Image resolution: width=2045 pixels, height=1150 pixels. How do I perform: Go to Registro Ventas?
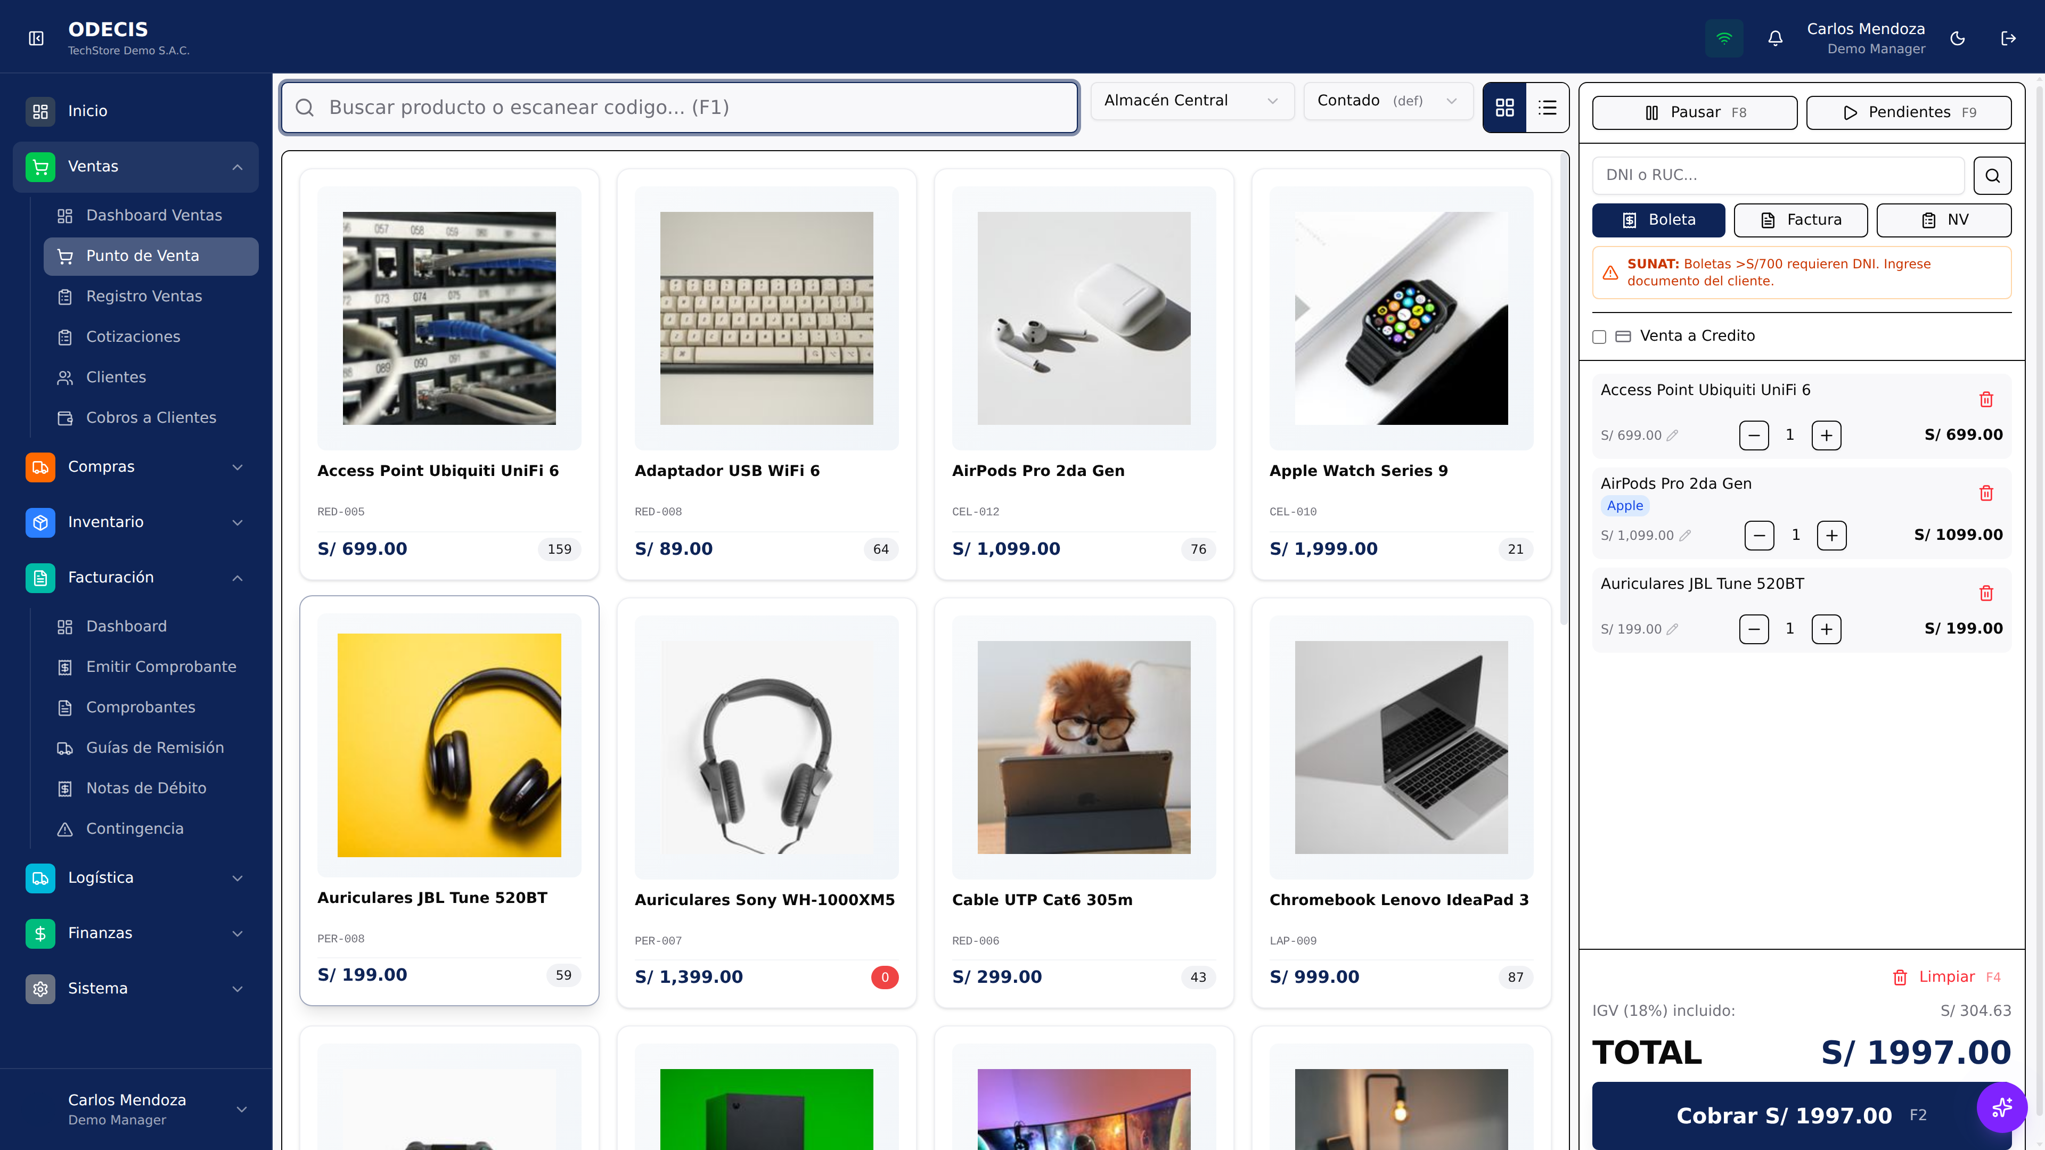click(x=151, y=297)
